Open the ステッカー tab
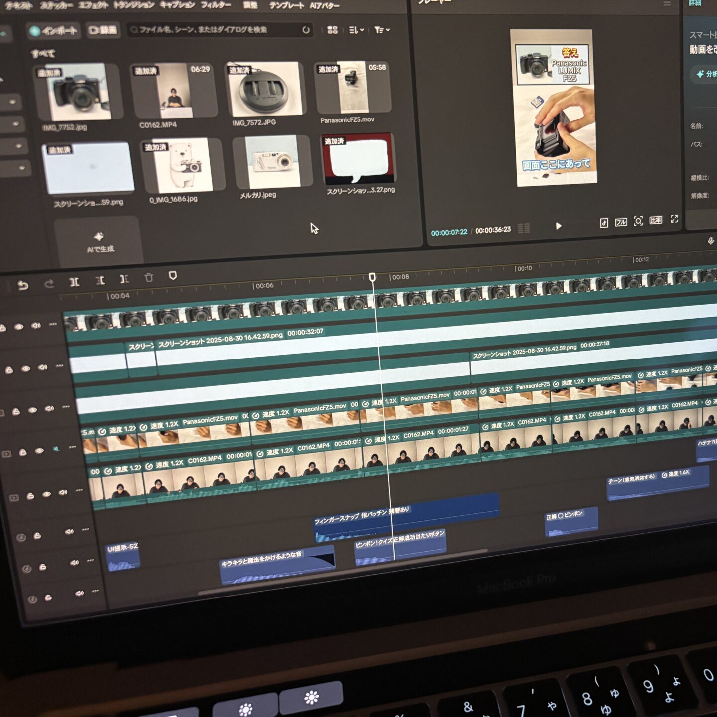This screenshot has height=717, width=717. coord(56,6)
